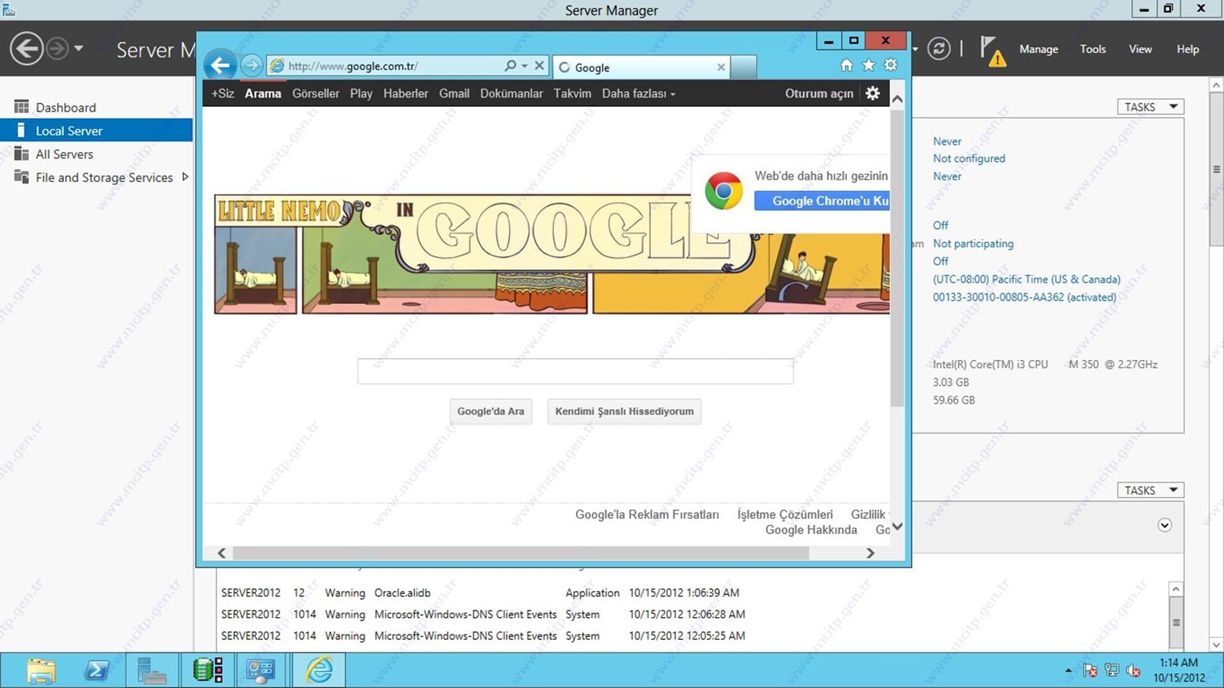Open lower TASKS dropdown

pyautogui.click(x=1150, y=490)
